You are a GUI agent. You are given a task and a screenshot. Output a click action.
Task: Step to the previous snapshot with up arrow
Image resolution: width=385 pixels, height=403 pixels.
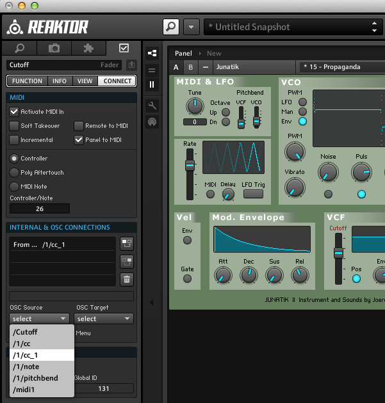[375, 24]
